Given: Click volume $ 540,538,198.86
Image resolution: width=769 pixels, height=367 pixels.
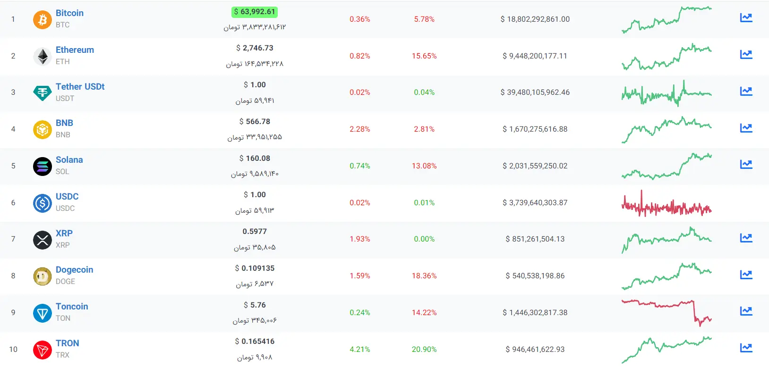Looking at the screenshot, I should click(535, 276).
